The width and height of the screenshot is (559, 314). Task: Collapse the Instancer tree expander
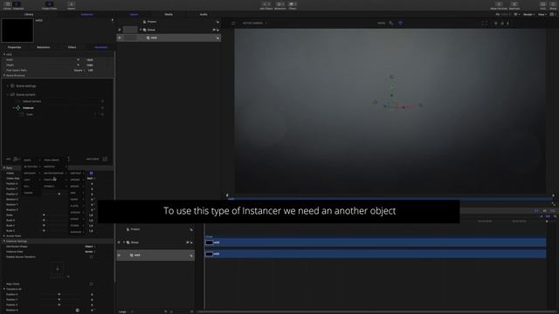[14, 108]
